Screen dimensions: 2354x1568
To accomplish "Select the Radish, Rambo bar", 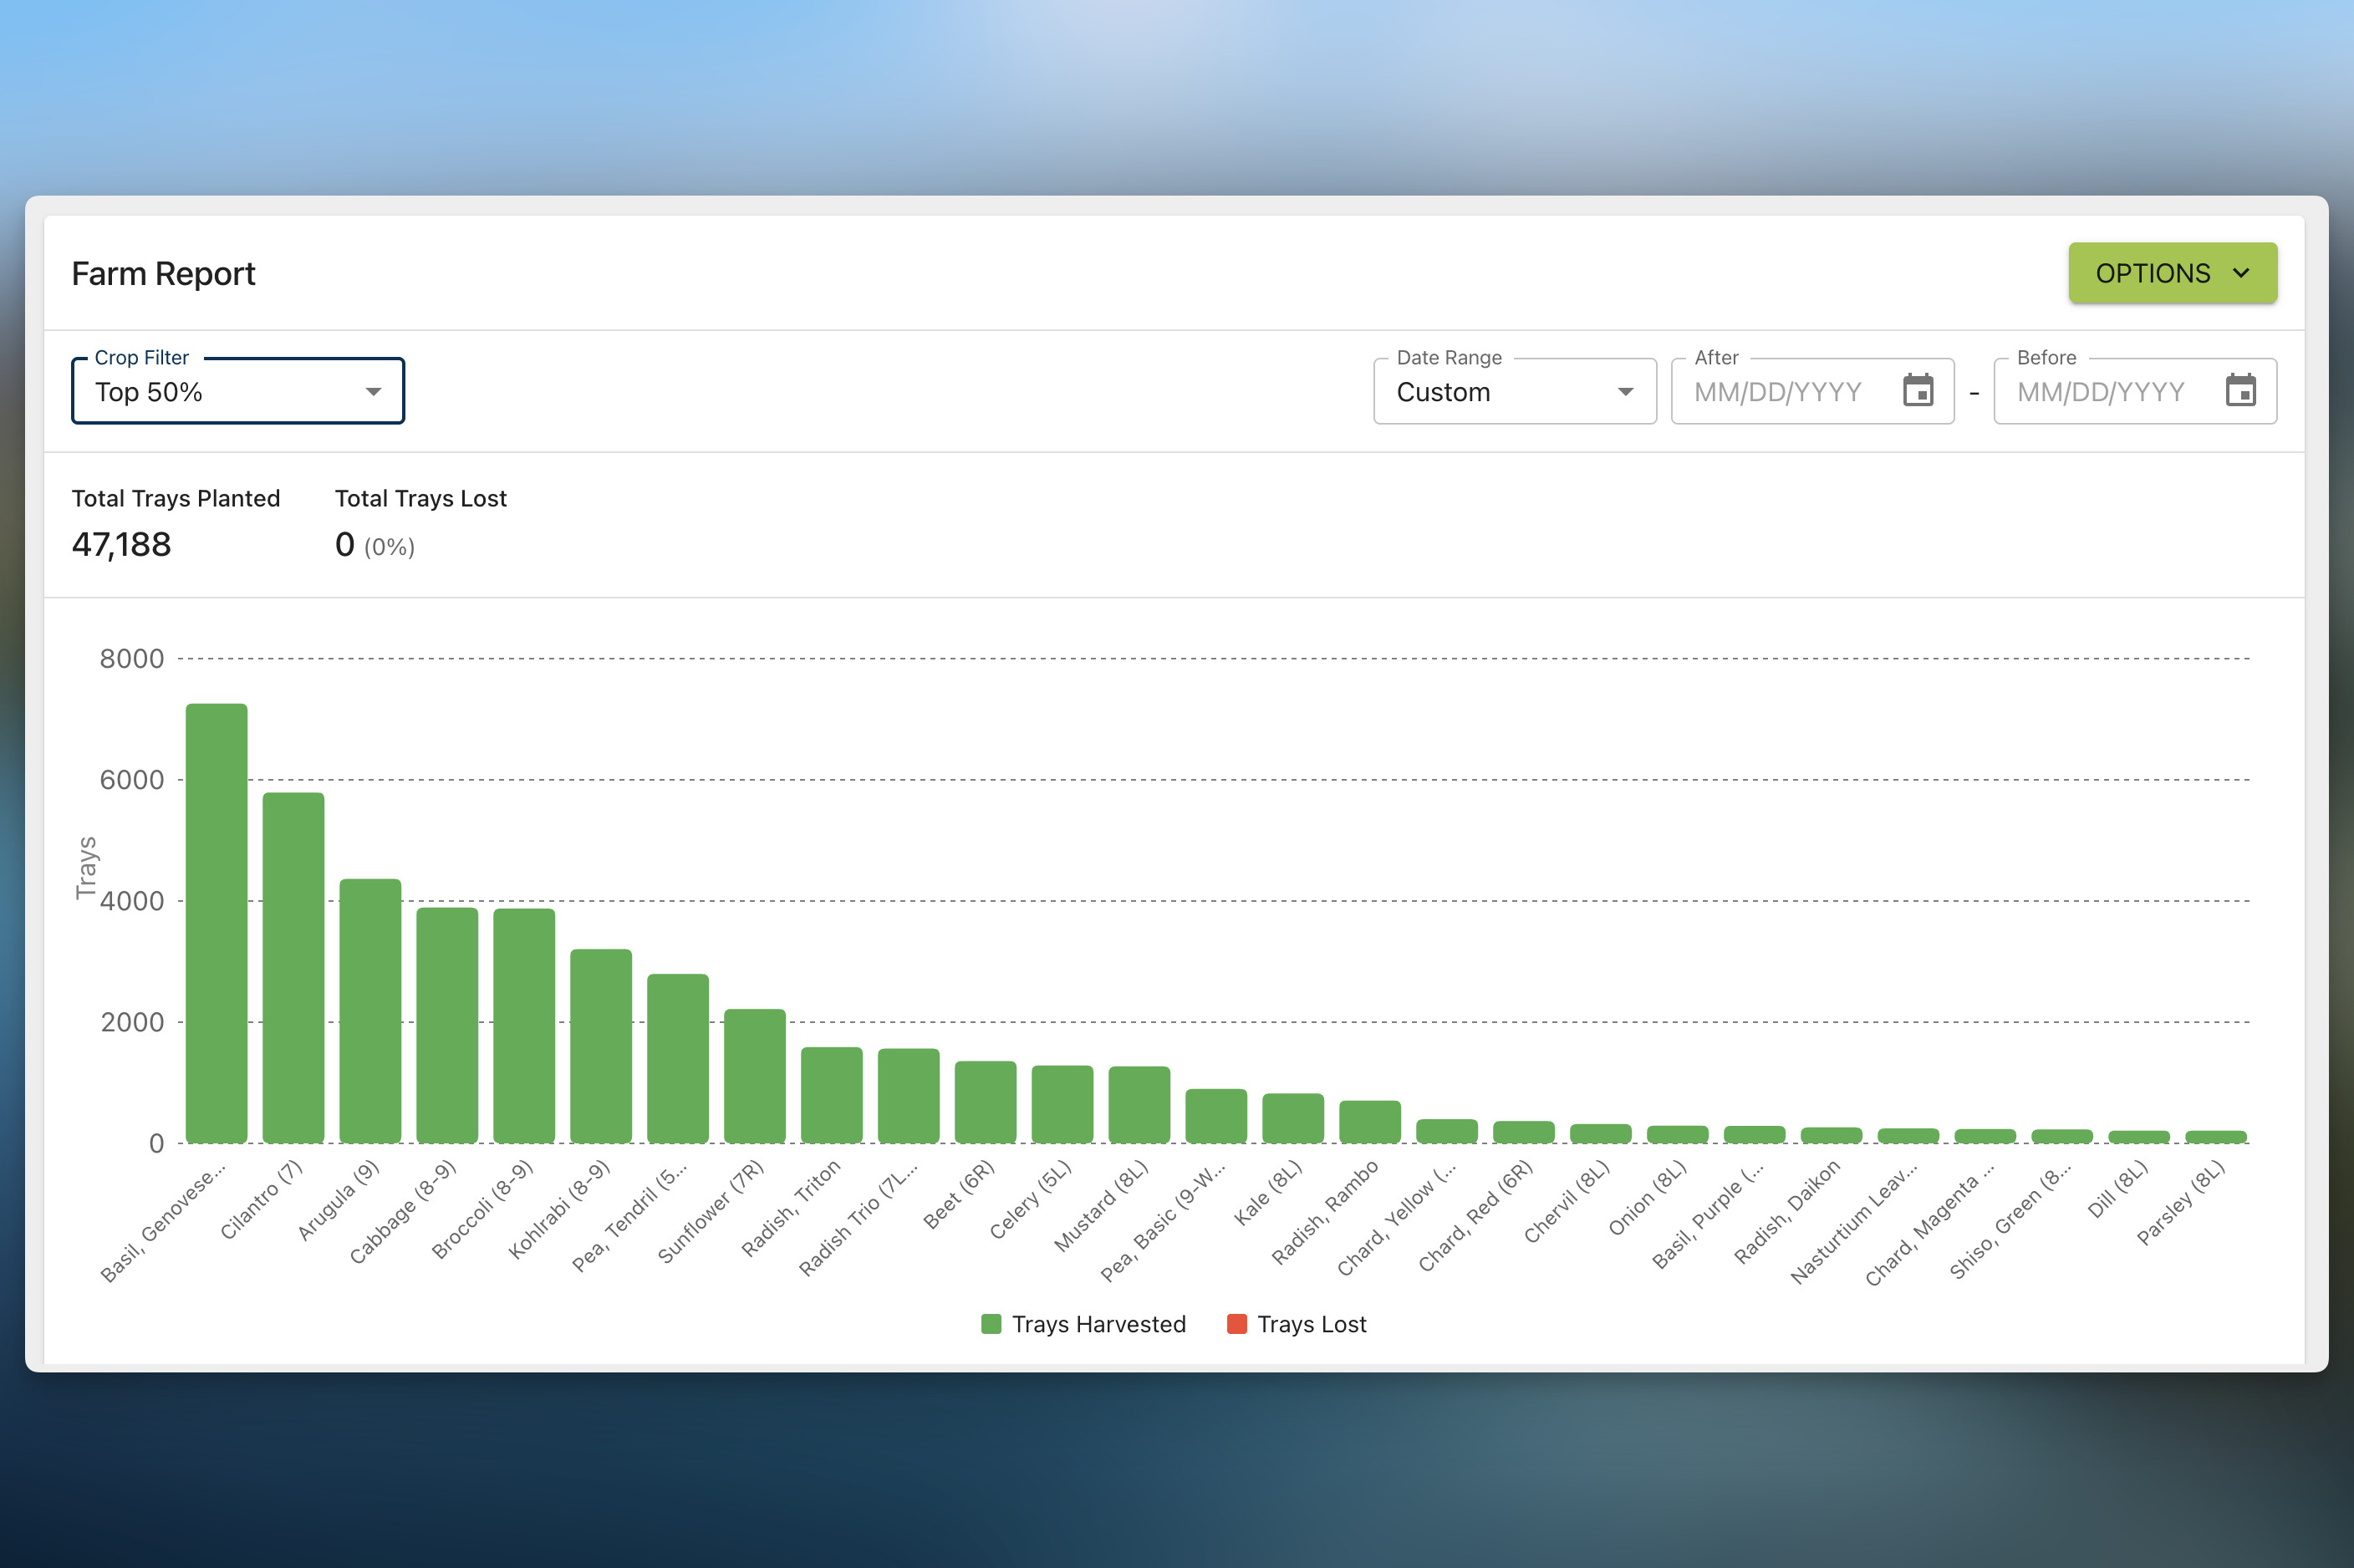I will pos(1370,1122).
